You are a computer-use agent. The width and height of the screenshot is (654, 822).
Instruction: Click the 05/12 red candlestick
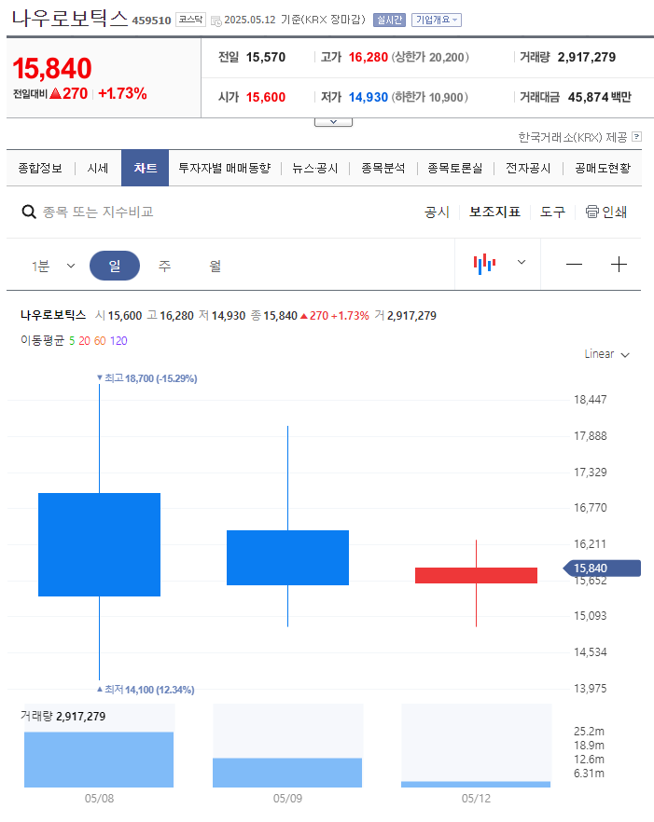coord(476,575)
